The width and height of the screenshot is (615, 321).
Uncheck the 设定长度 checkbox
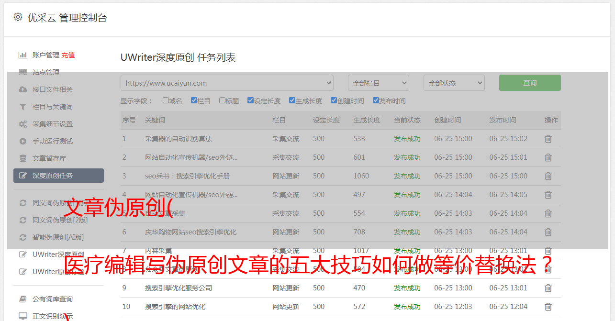(250, 100)
